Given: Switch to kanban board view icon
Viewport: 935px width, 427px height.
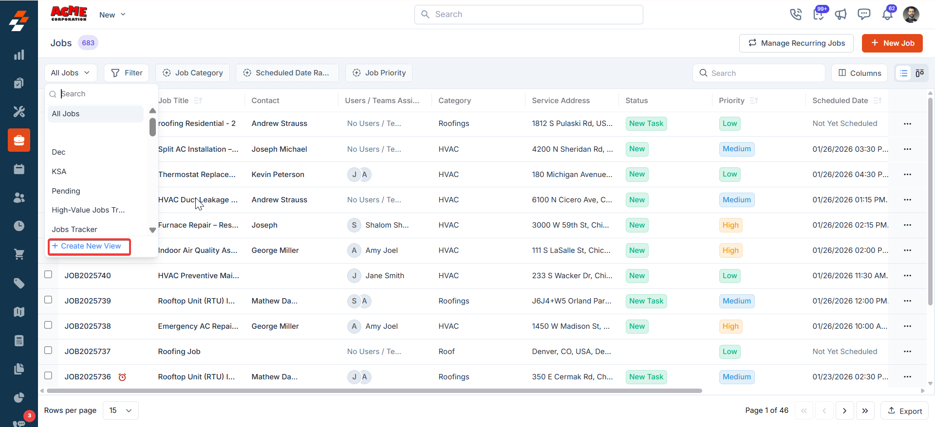Looking at the screenshot, I should [919, 73].
